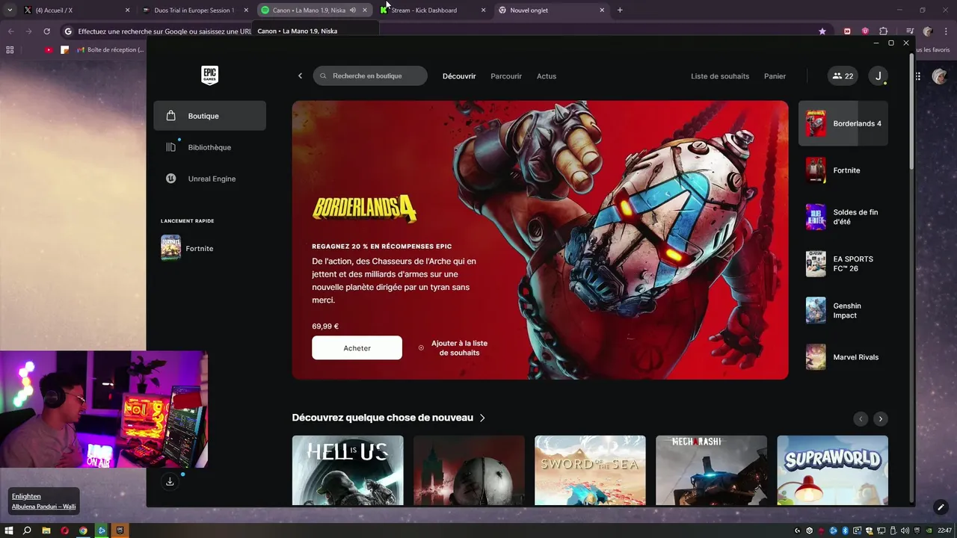Open Bibliothèque in the Epic sidebar
Viewport: 957px width, 538px height.
[x=209, y=147]
